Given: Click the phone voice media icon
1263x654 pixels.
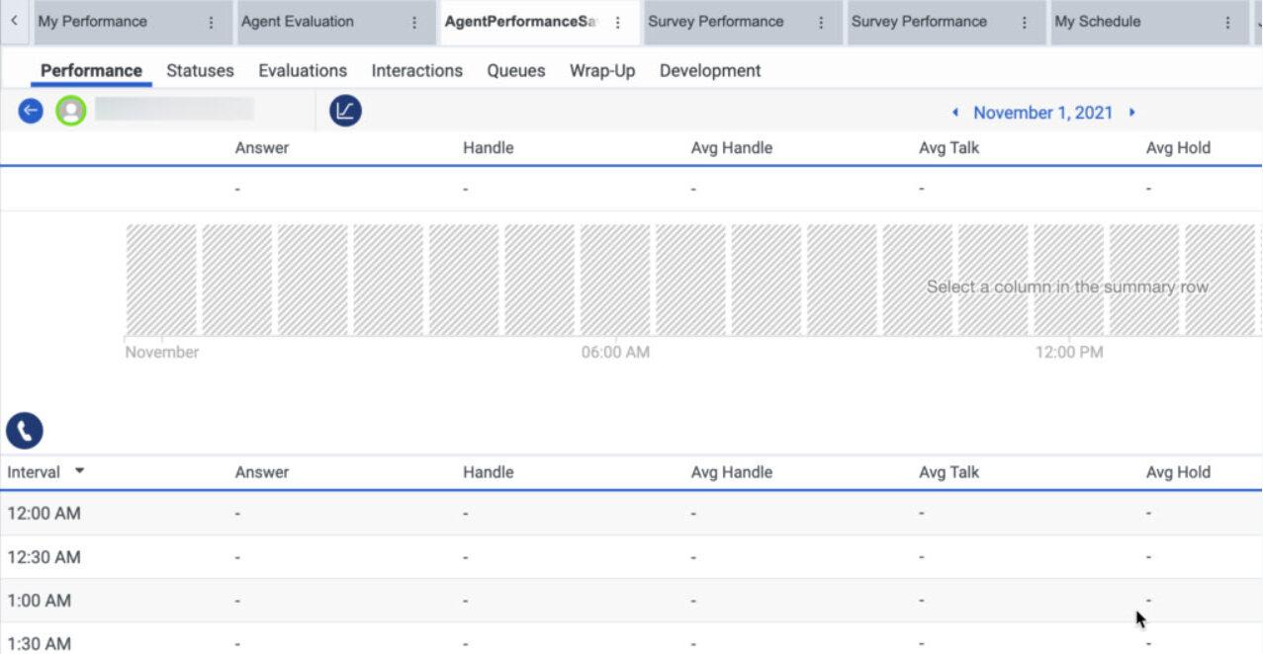Looking at the screenshot, I should [25, 431].
